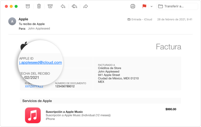
Task: Flag this message with the red flag
Action: [x=144, y=6]
